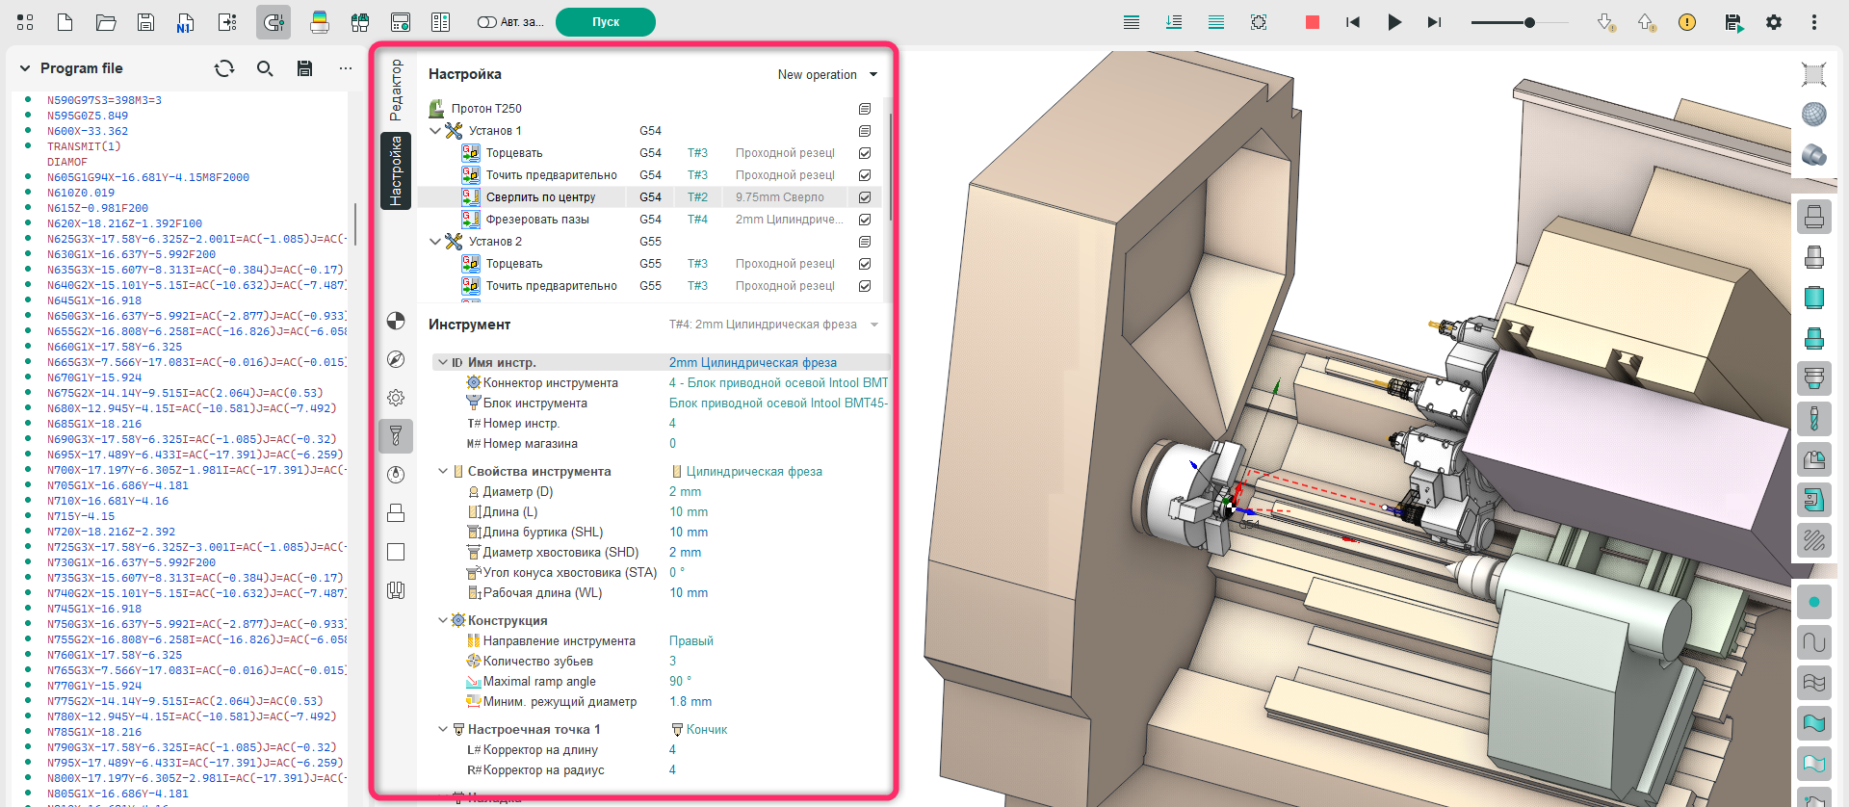Click the red stop simulation button
The image size is (1849, 807).
pos(1312,22)
